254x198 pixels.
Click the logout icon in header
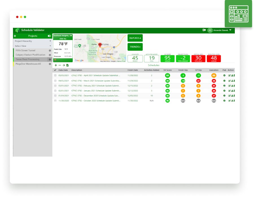(x=204, y=30)
